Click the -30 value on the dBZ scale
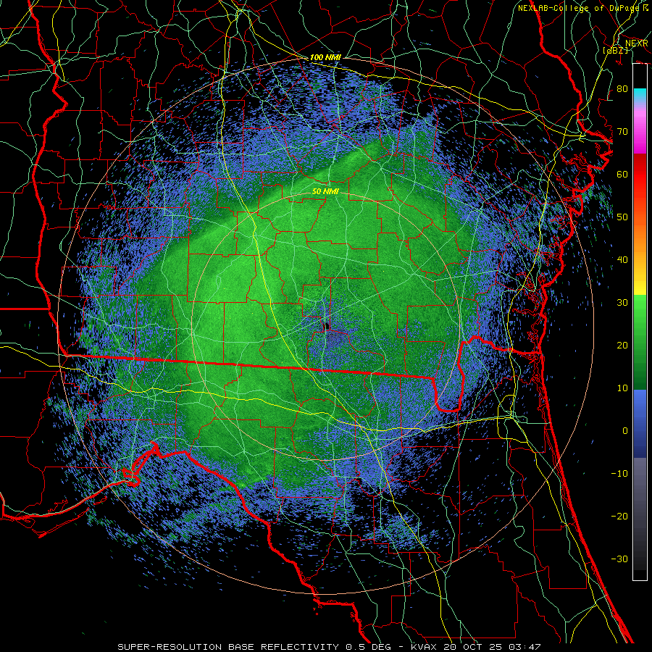The image size is (652, 652). 619,559
